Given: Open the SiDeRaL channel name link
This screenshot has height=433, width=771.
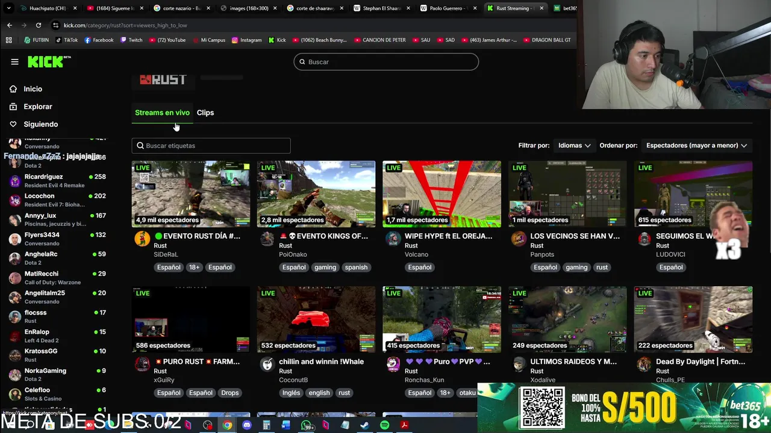Looking at the screenshot, I should pyautogui.click(x=166, y=254).
